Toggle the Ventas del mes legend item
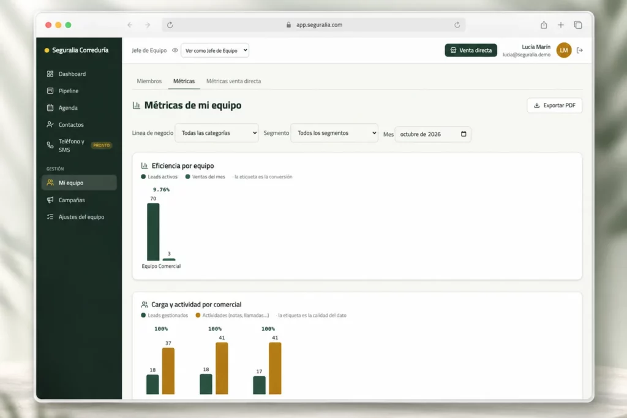Image resolution: width=627 pixels, height=418 pixels. [205, 177]
